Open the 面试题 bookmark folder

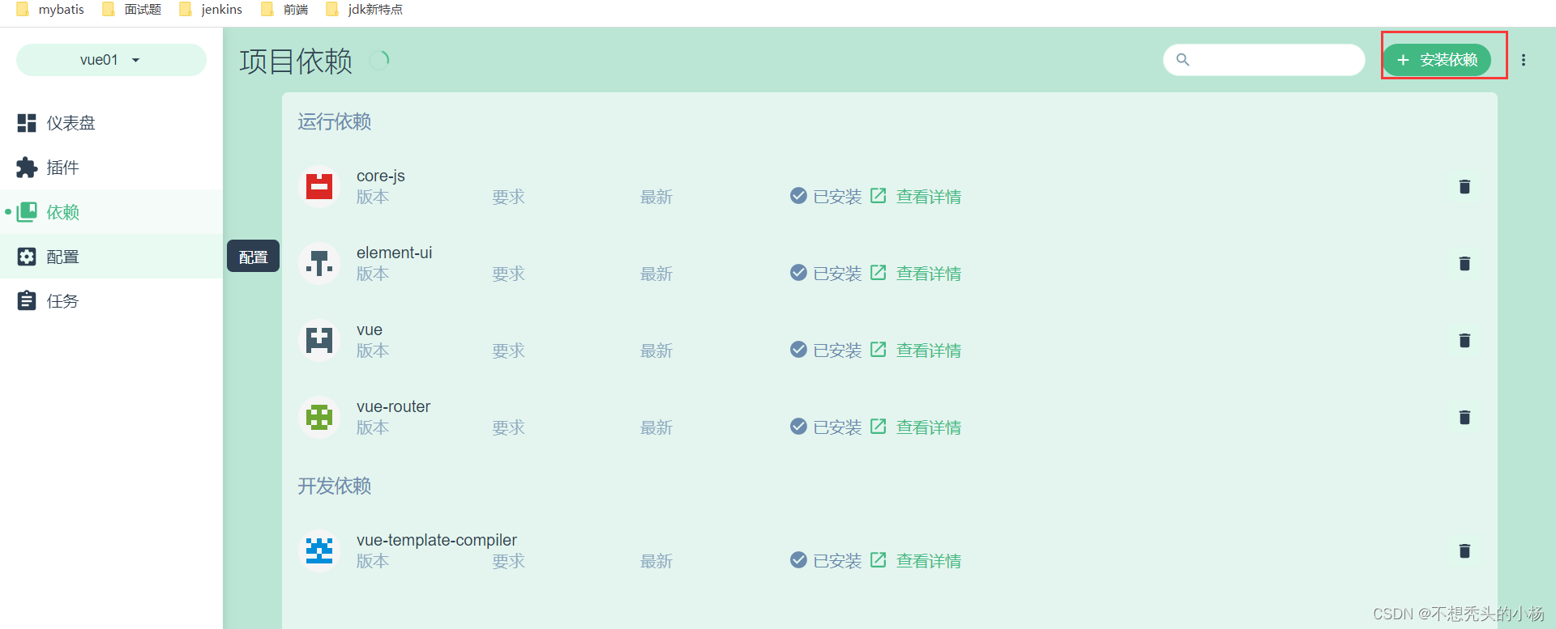[x=132, y=10]
